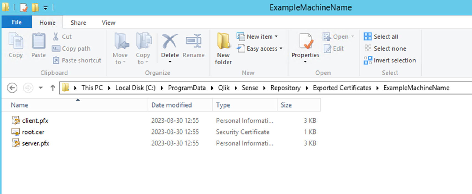The image size is (472, 194).
Task: Select the root.cer file name
Action: click(x=33, y=132)
